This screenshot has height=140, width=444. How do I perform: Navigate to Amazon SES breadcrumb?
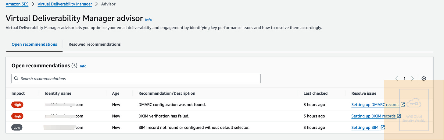[17, 4]
